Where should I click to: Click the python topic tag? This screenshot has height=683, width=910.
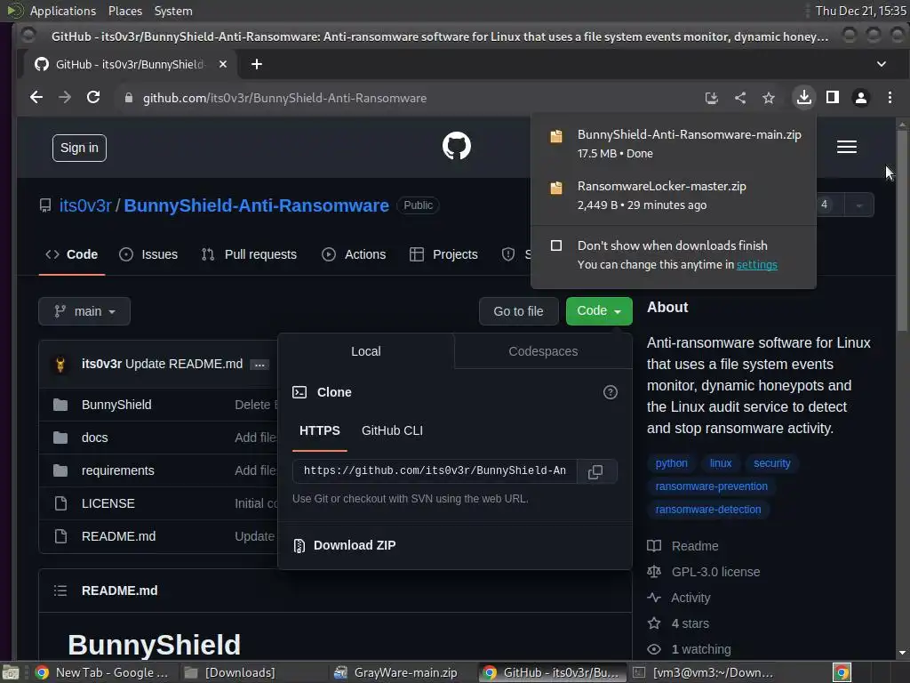[671, 463]
